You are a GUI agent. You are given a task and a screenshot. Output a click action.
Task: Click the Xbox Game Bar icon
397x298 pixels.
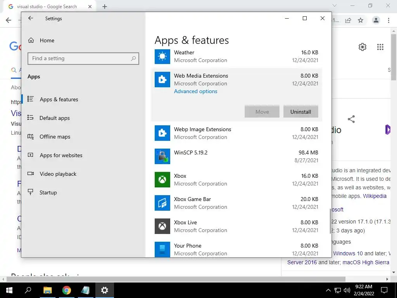pyautogui.click(x=162, y=203)
